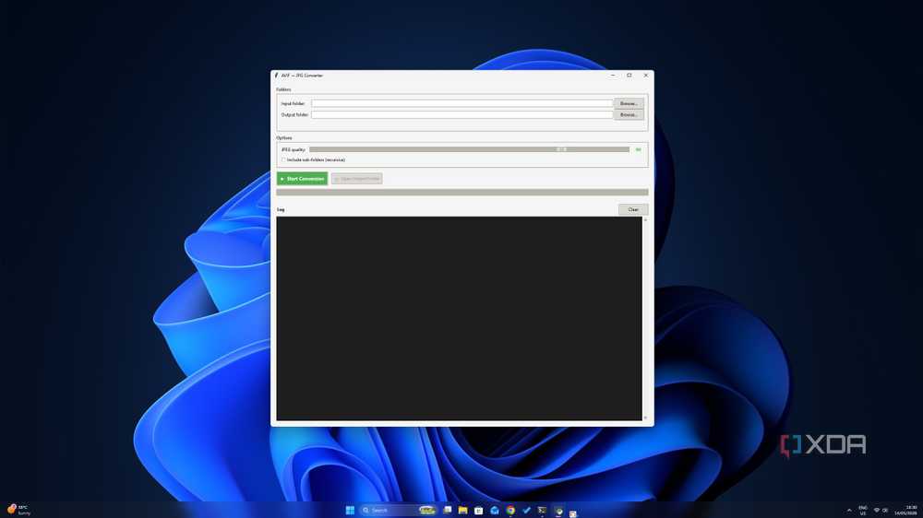Click the log panel's vertical scrollbar
The height and width of the screenshot is (518, 923).
(645, 318)
